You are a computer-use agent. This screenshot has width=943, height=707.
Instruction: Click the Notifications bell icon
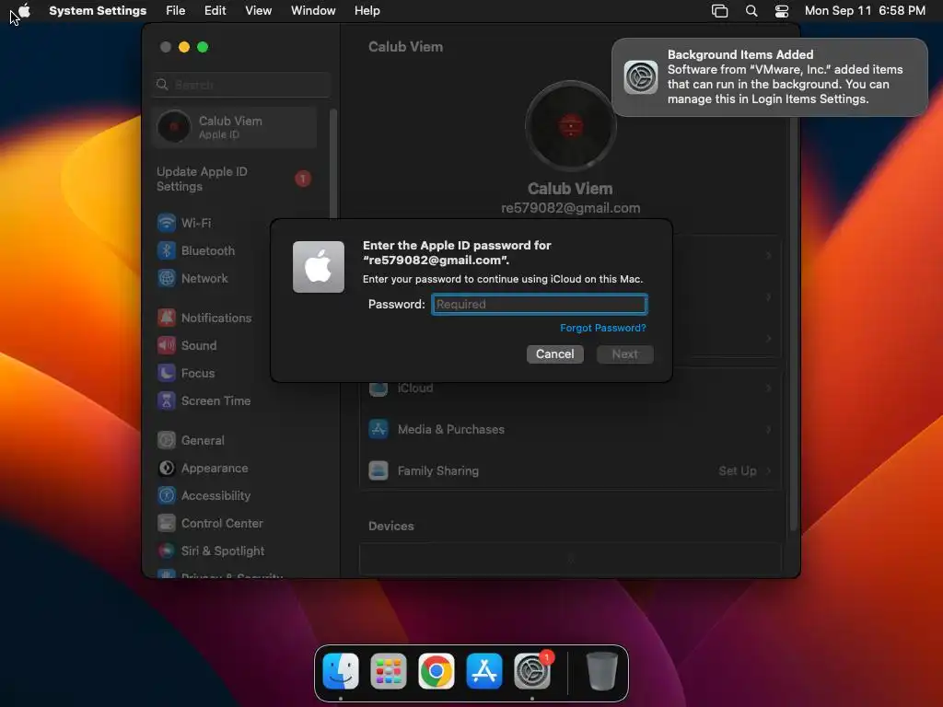click(x=167, y=318)
